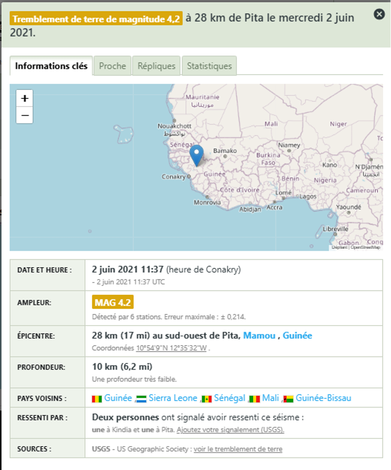The image size is (391, 470).
Task: Open the Répliques tab
Action: click(x=156, y=66)
